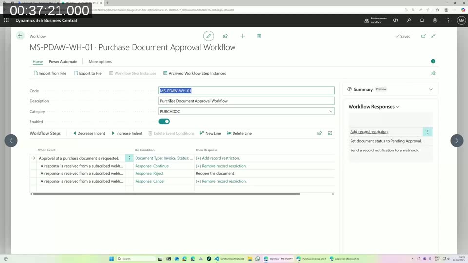
Task: Click Import from File
Action: click(50, 73)
